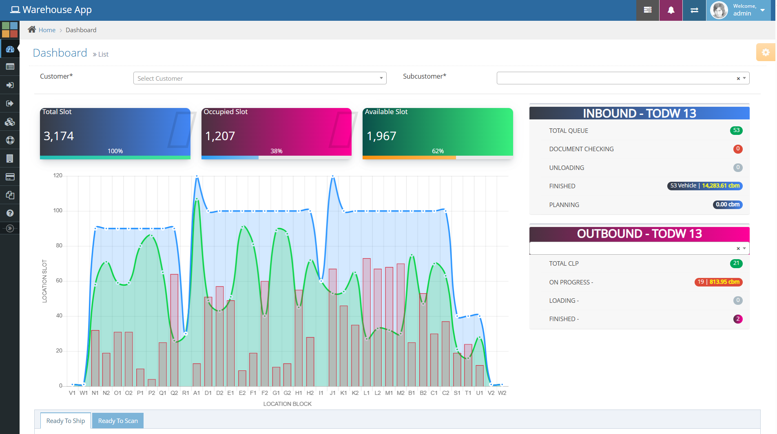Open the life-ring sidebar icon
The height and width of the screenshot is (434, 777).
(x=10, y=140)
